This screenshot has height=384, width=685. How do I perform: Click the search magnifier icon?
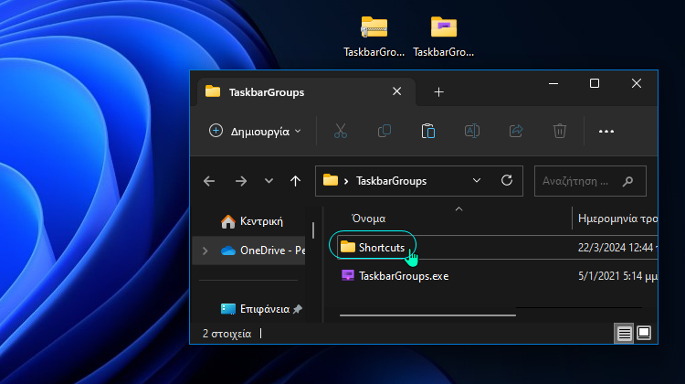coord(627,181)
